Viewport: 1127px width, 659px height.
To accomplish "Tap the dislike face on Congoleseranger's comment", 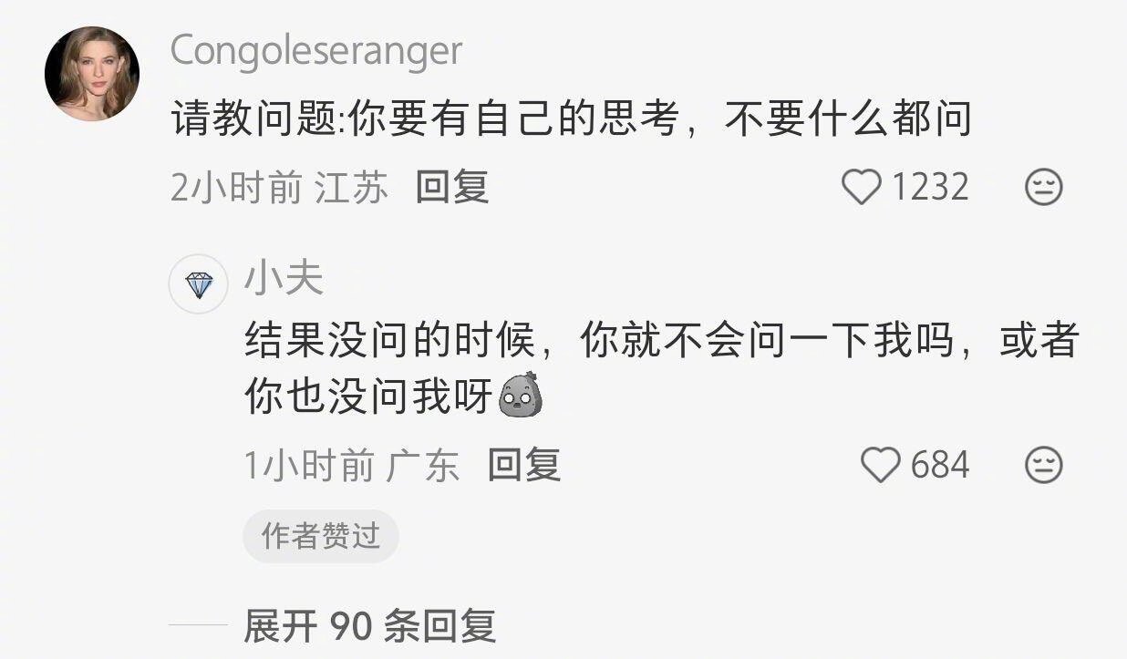I will click(x=1044, y=188).
